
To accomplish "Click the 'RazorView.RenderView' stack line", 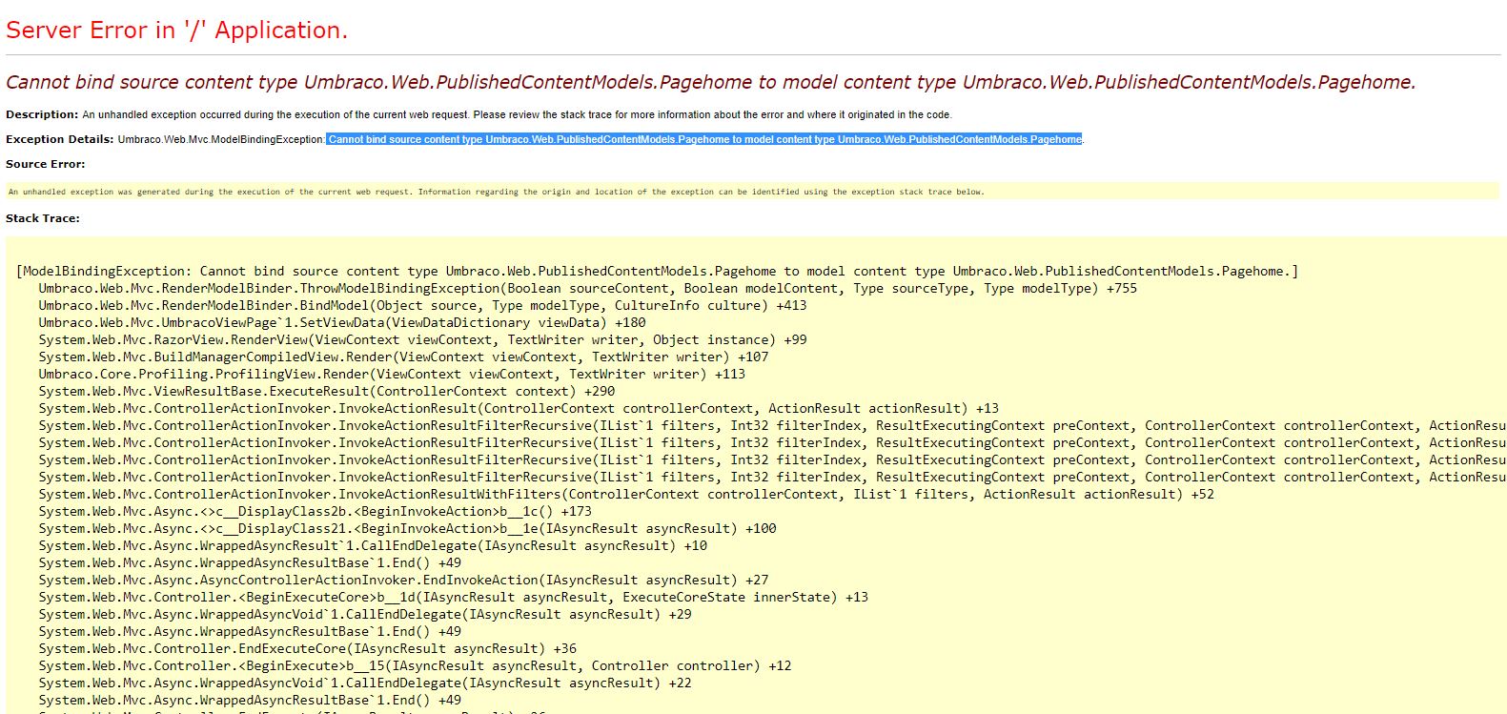I will pyautogui.click(x=422, y=340).
